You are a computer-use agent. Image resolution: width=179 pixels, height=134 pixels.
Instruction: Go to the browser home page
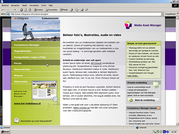[30, 10]
